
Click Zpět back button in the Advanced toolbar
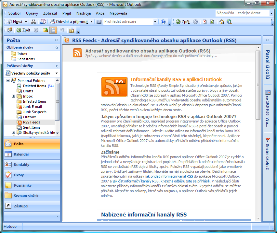pyautogui.click(x=23, y=30)
